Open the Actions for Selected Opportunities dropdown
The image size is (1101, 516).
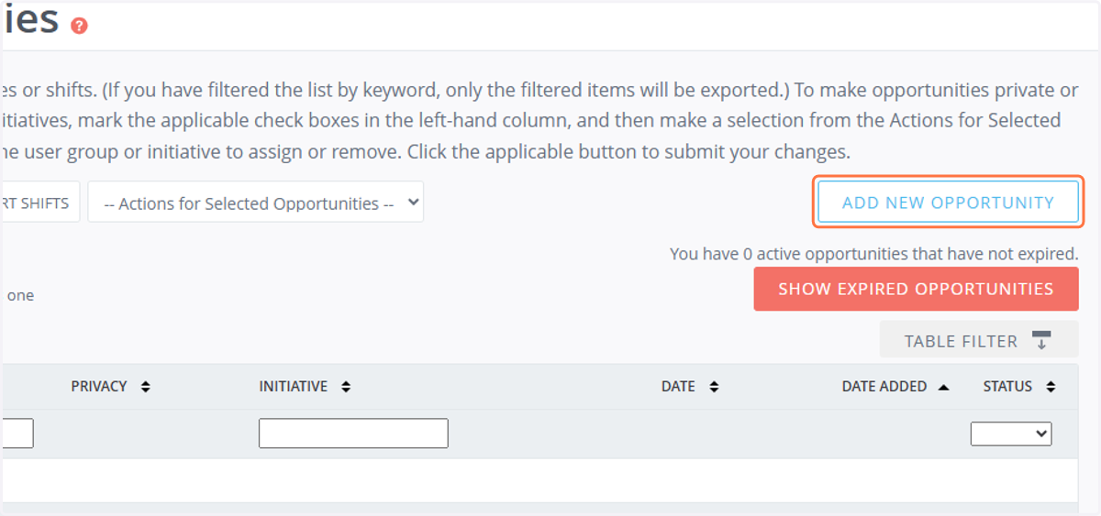(256, 203)
